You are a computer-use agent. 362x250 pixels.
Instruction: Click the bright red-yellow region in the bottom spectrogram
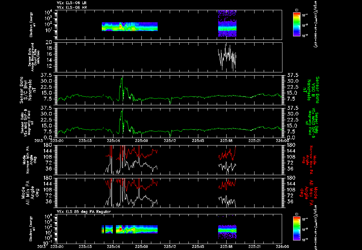point(121,229)
